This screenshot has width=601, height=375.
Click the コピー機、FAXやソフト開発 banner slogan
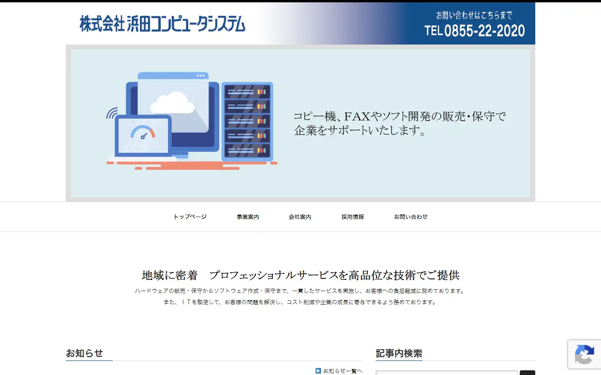pyautogui.click(x=400, y=123)
